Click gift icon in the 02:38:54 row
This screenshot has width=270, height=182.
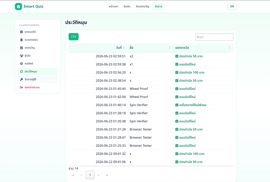pyautogui.click(x=177, y=80)
